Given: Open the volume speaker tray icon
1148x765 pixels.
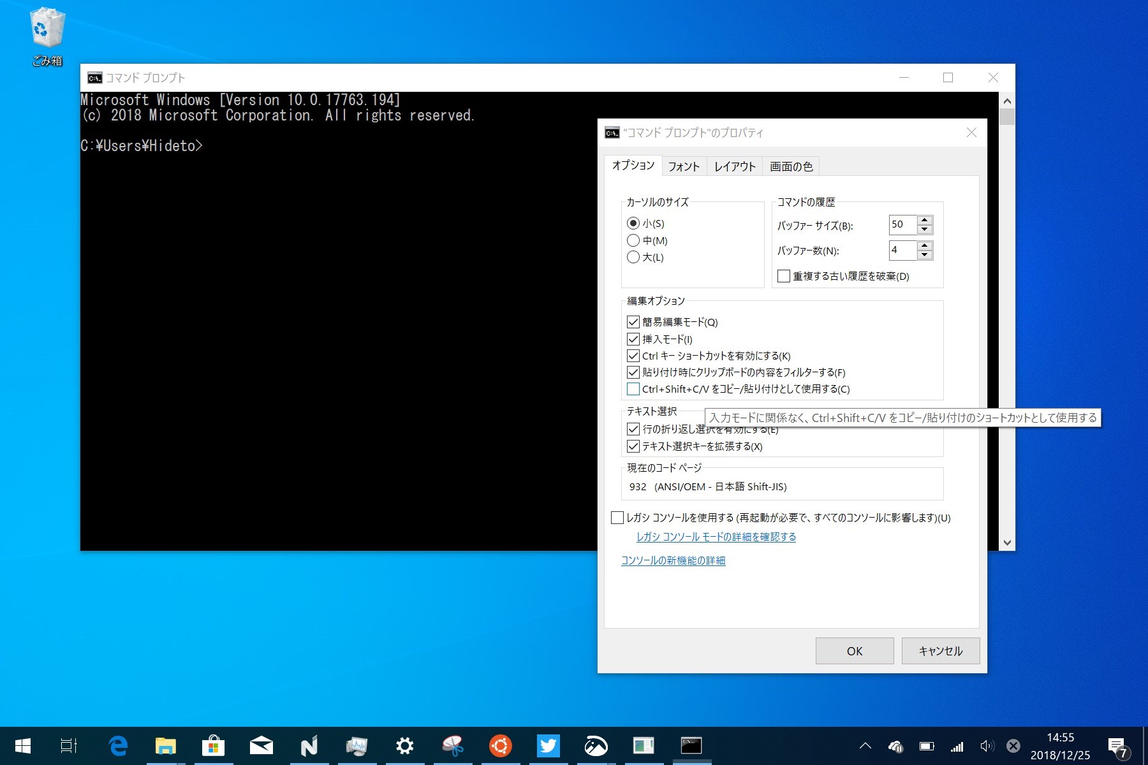Looking at the screenshot, I should 987,746.
